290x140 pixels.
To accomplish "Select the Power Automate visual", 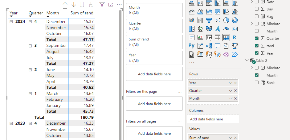I will point(235,55).
